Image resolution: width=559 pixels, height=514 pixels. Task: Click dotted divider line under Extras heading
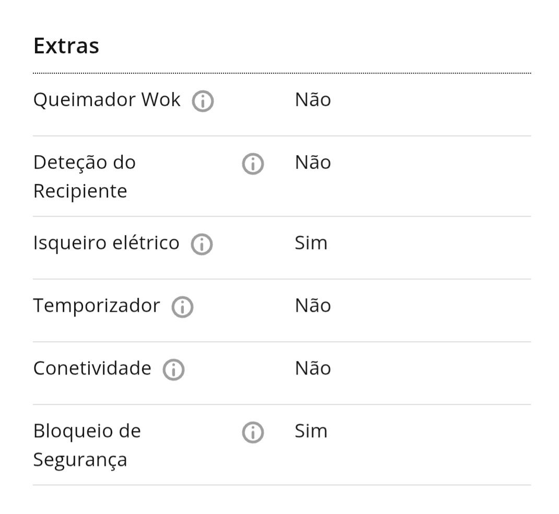[282, 74]
